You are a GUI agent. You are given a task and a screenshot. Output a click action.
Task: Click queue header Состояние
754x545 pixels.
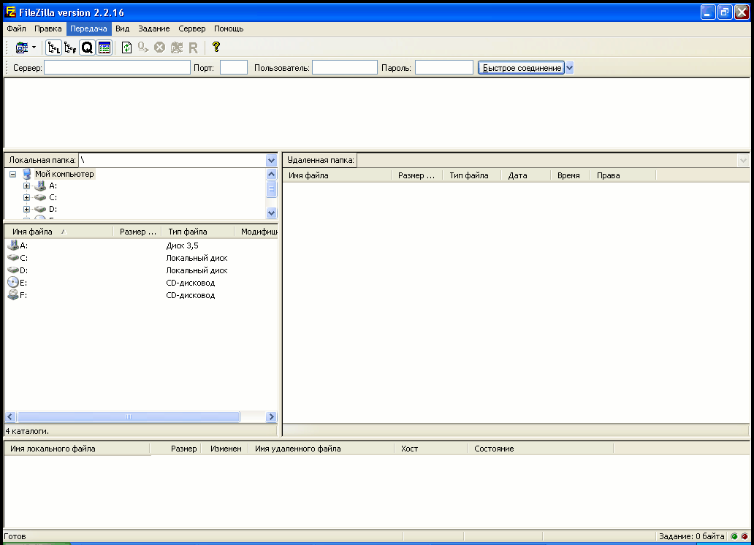[x=541, y=449]
